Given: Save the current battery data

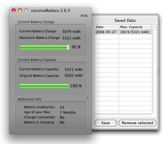Looking at the screenshot, I should point(106,123).
